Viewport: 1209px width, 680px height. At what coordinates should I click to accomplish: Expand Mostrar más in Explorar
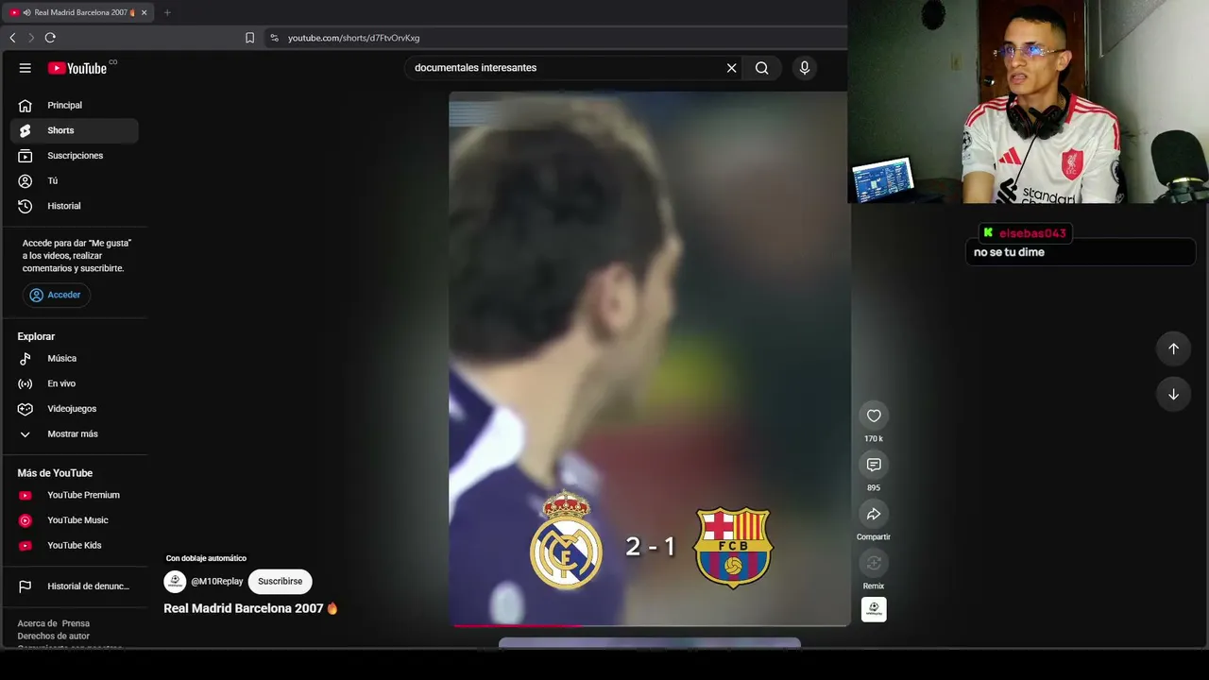pos(75,434)
